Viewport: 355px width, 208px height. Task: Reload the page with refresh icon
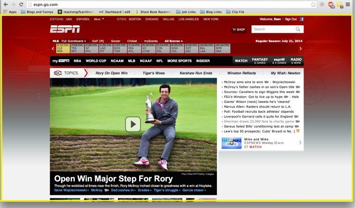tap(21, 4)
